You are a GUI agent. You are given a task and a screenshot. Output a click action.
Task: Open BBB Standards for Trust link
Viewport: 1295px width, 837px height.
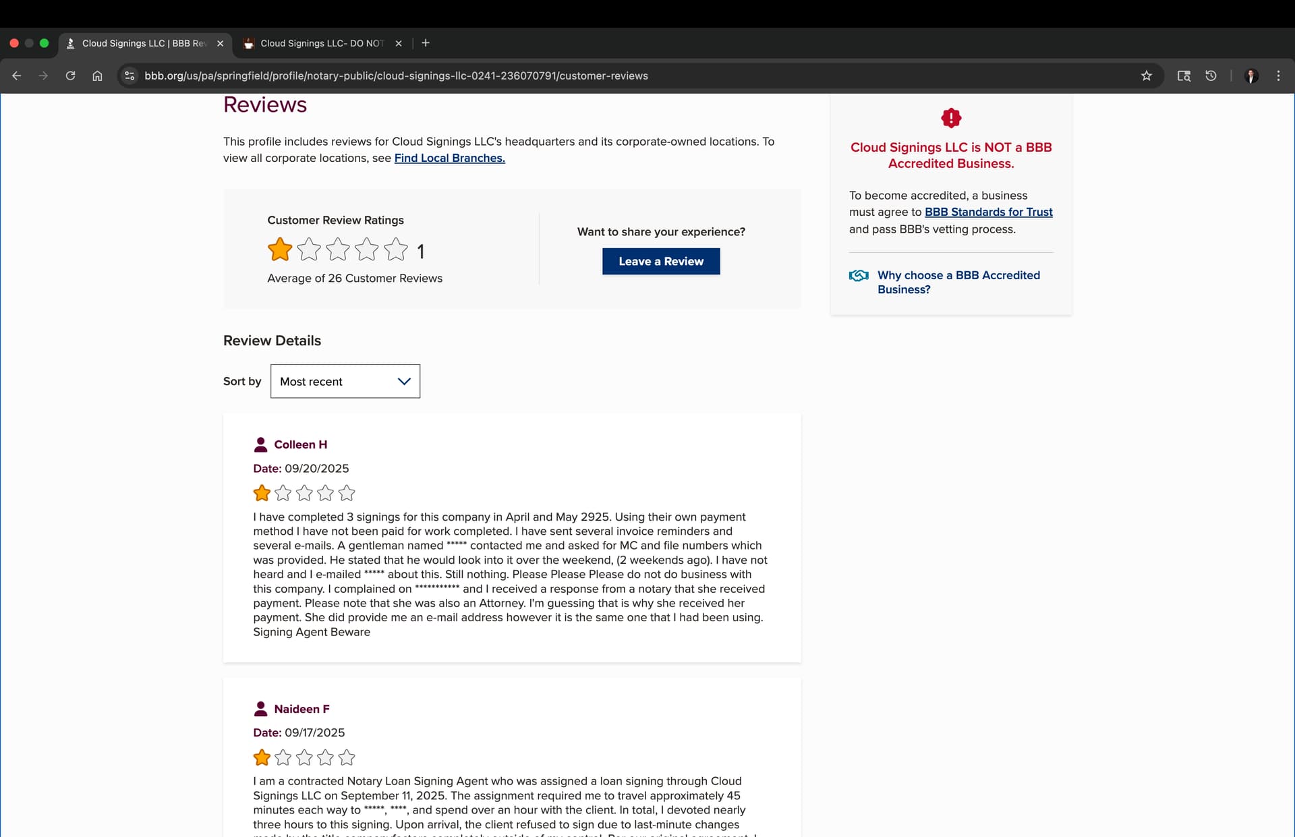coord(988,212)
